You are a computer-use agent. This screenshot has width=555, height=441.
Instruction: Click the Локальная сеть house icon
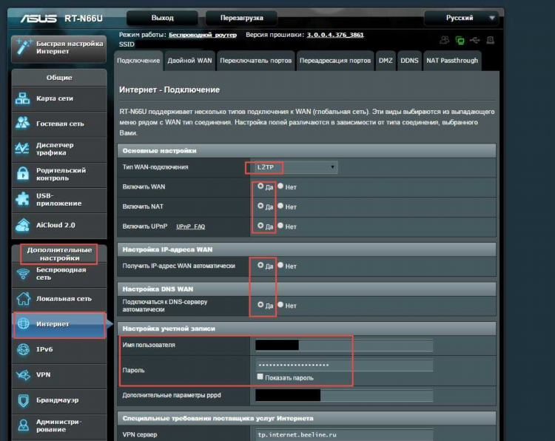click(x=24, y=298)
